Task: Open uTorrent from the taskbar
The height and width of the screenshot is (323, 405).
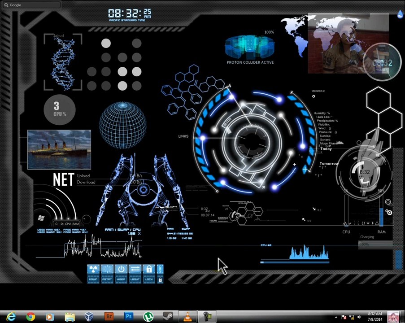Action: tap(148, 317)
